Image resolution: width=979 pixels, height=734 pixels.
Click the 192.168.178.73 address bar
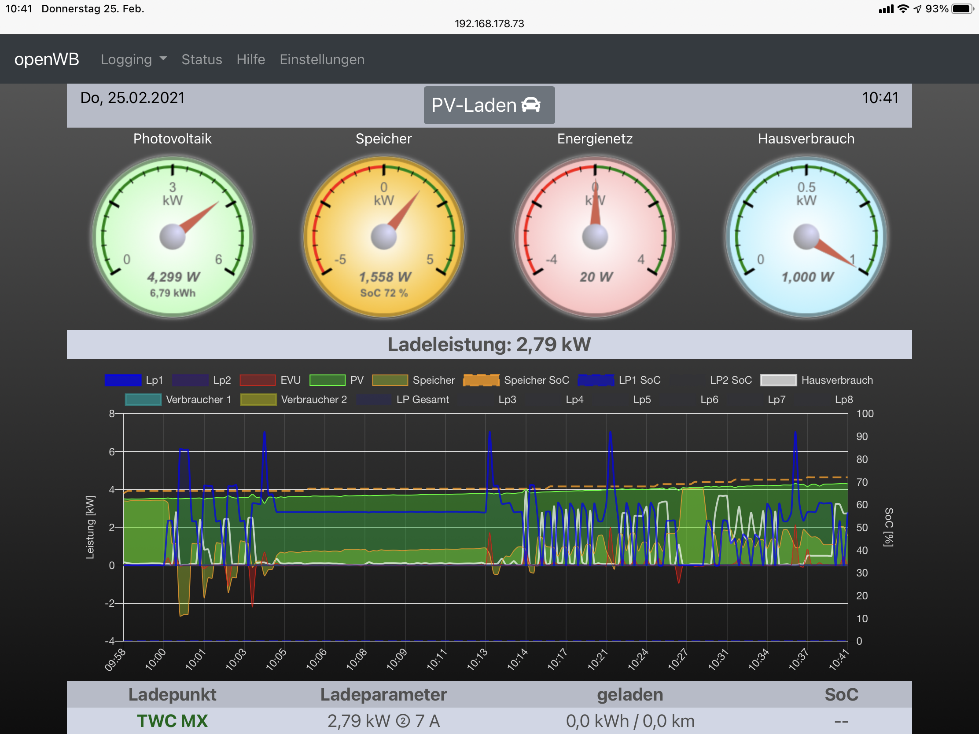click(489, 23)
